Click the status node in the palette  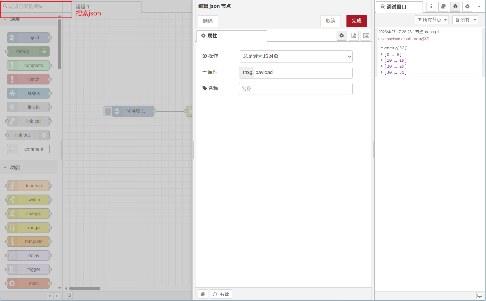[x=28, y=93]
